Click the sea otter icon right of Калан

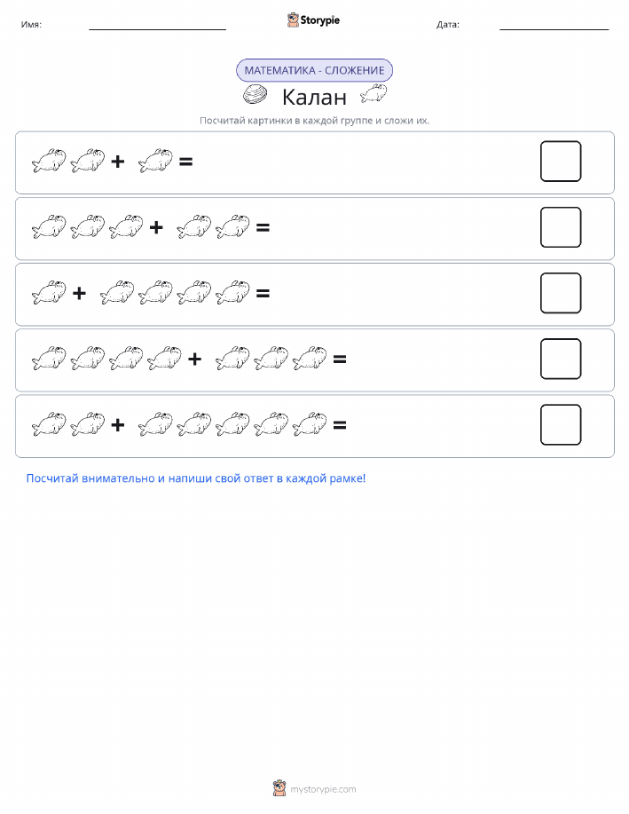(x=373, y=93)
